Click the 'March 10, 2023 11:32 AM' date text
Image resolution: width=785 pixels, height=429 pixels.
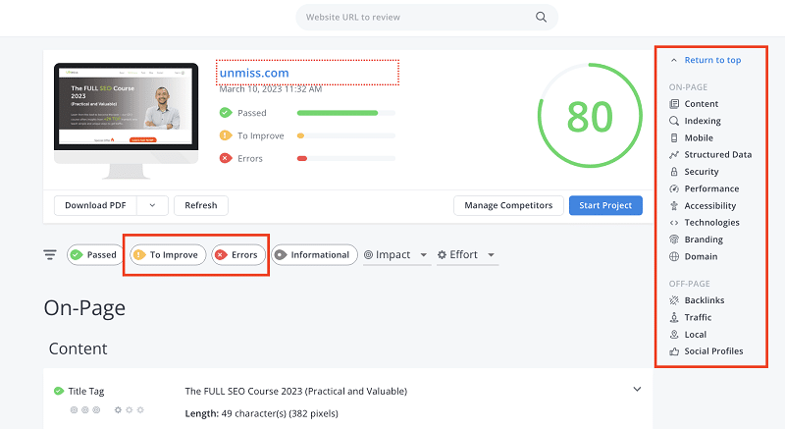click(271, 89)
